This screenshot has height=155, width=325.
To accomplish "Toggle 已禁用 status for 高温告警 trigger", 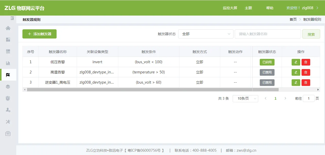I will (267, 72).
